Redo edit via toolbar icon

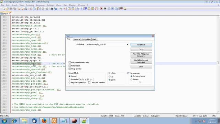pyautogui.click(x=47, y=9)
